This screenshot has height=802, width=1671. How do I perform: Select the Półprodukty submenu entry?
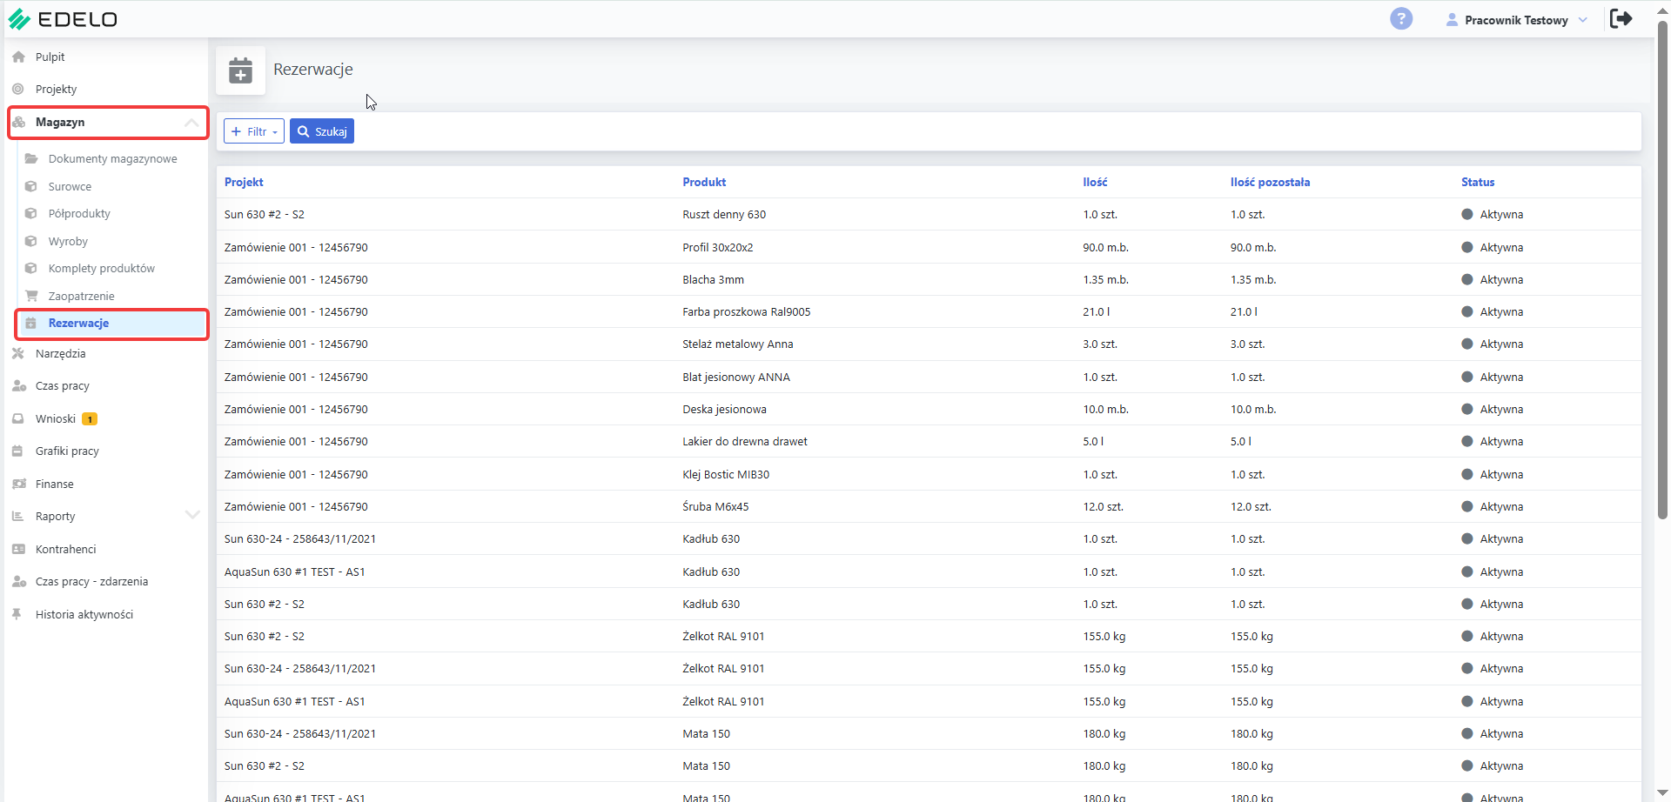pos(79,213)
